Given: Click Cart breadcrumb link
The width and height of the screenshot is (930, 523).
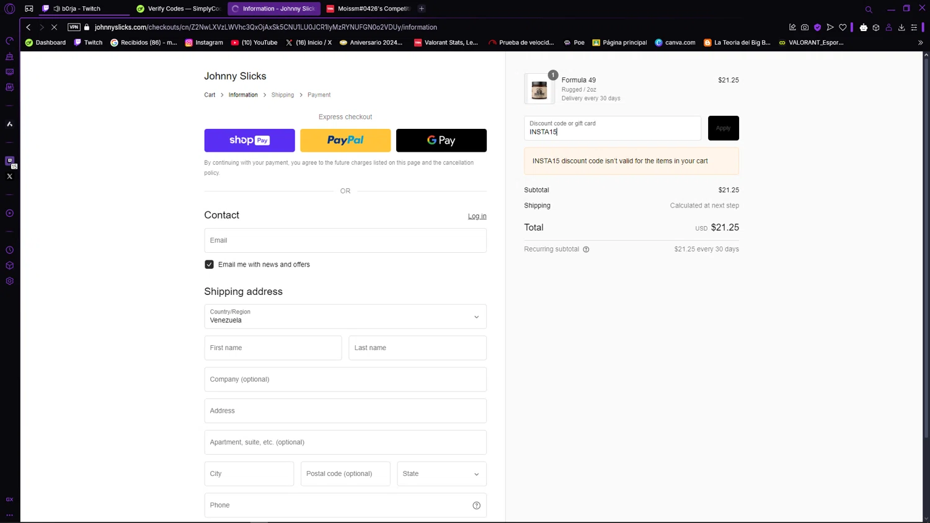Looking at the screenshot, I should [x=210, y=95].
